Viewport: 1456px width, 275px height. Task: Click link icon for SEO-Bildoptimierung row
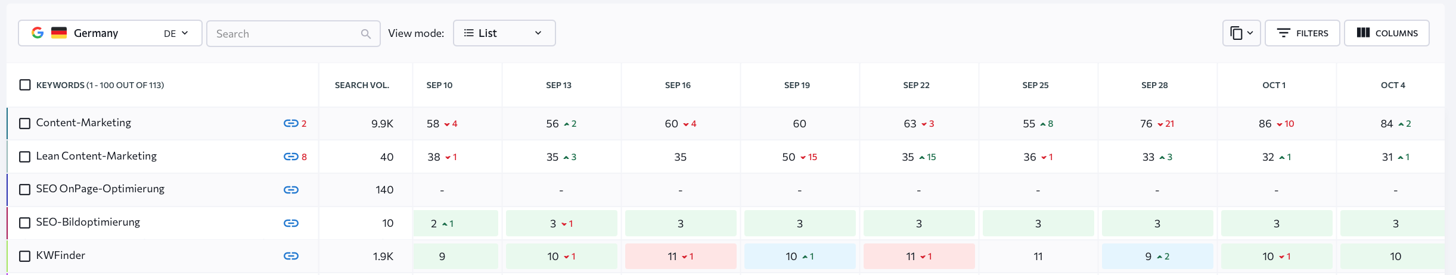tap(291, 223)
